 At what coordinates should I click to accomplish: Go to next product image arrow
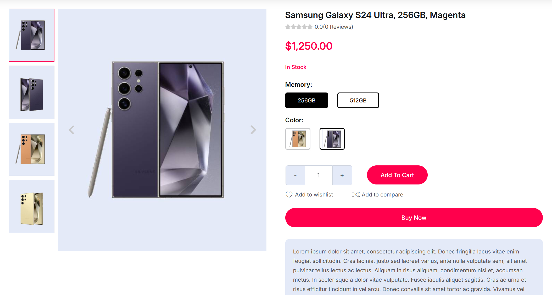pyautogui.click(x=253, y=130)
